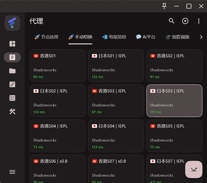
Task: Show more proxy groups with right chevron
Action: (x=201, y=37)
